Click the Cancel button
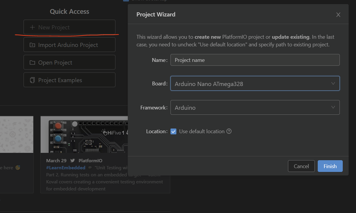The image size is (356, 213). tap(301, 166)
